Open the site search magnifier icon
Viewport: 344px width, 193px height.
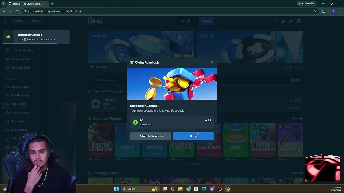click(x=275, y=21)
